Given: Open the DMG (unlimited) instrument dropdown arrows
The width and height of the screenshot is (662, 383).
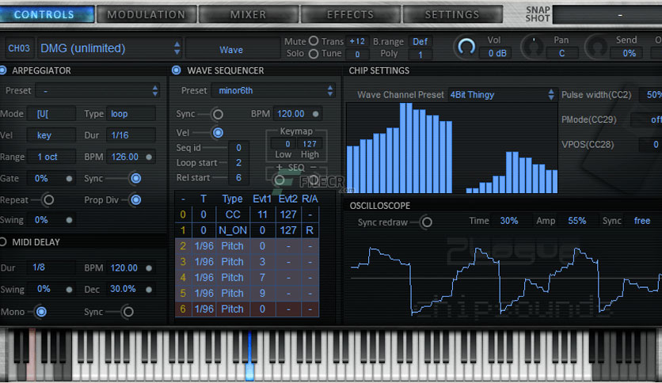Looking at the screenshot, I should point(177,48).
